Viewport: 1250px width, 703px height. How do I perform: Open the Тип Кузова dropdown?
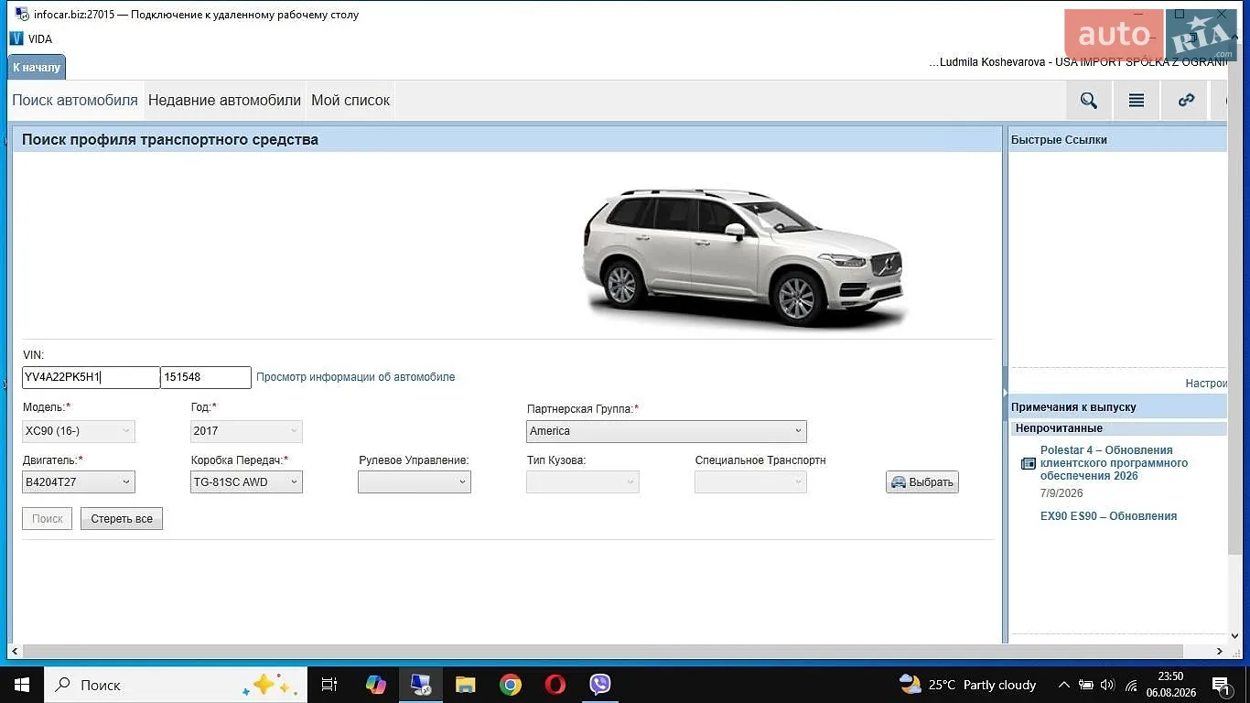[583, 482]
